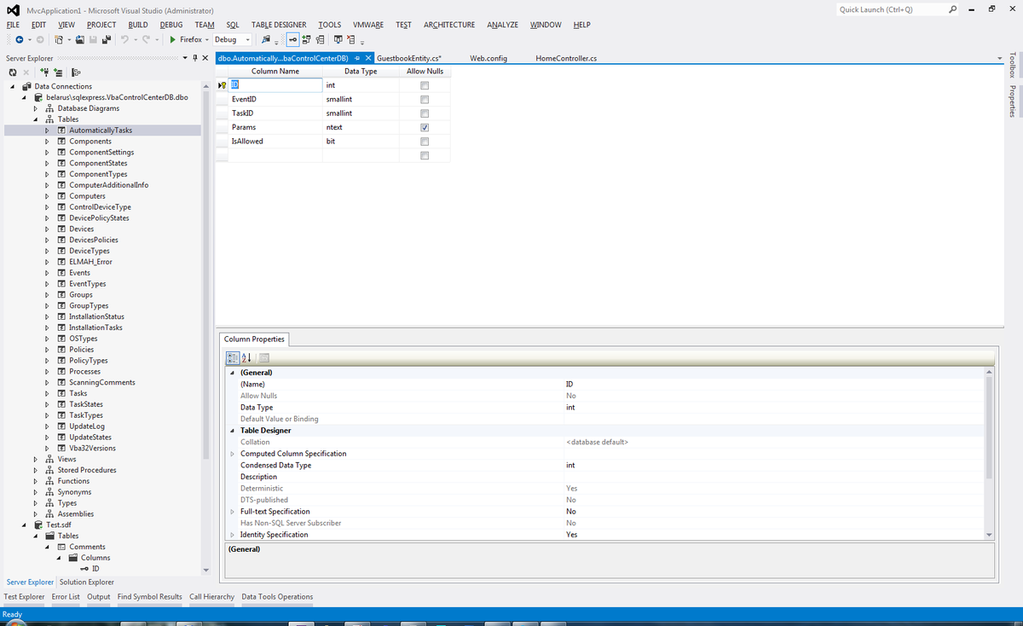Click the Manage Indexes and Keys icon
Image resolution: width=1023 pixels, height=626 pixels.
pos(320,40)
